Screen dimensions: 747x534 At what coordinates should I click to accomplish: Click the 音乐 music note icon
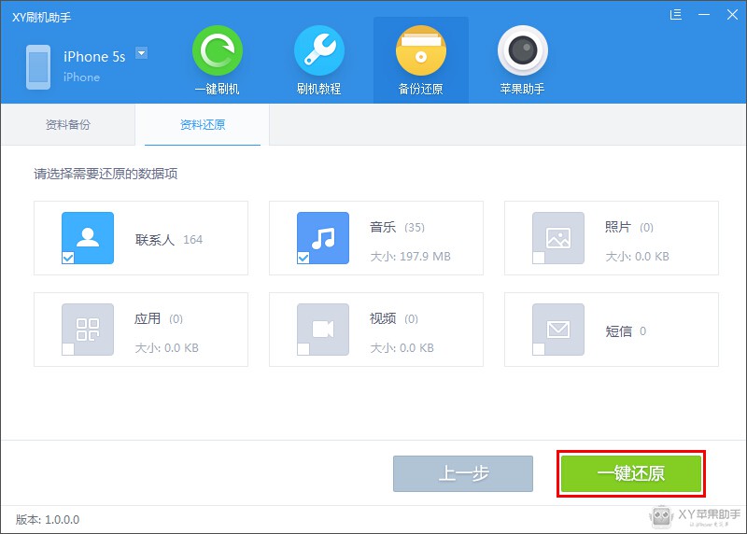(x=323, y=238)
